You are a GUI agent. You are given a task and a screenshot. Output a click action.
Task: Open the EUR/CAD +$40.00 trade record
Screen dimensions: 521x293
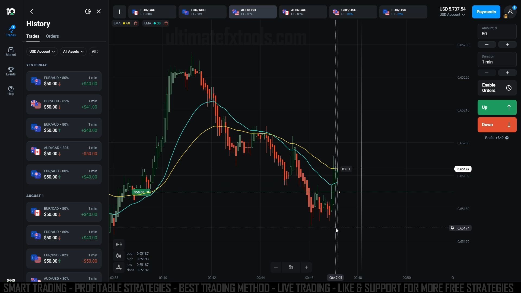pos(64,212)
